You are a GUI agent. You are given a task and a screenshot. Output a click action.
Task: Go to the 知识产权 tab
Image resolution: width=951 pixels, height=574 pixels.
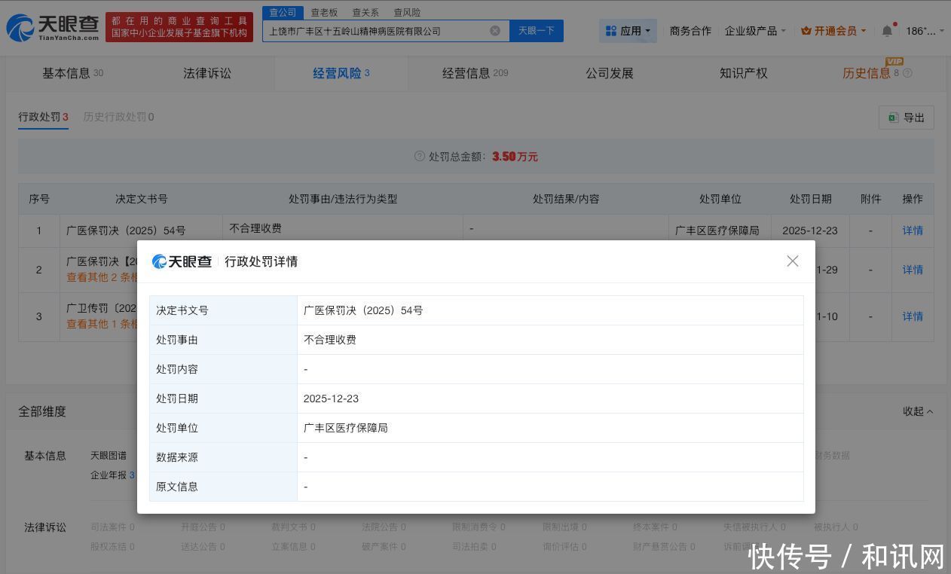point(743,73)
